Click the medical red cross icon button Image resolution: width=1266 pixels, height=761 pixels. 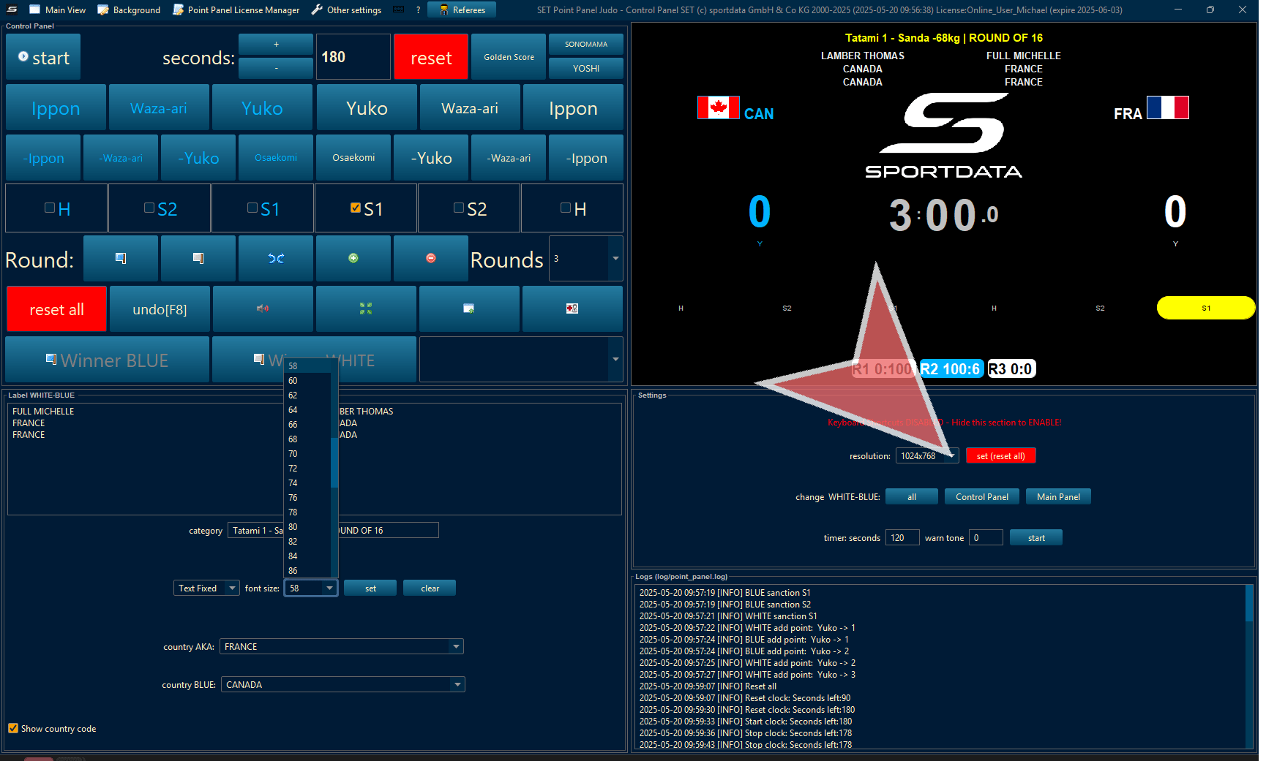(x=572, y=308)
